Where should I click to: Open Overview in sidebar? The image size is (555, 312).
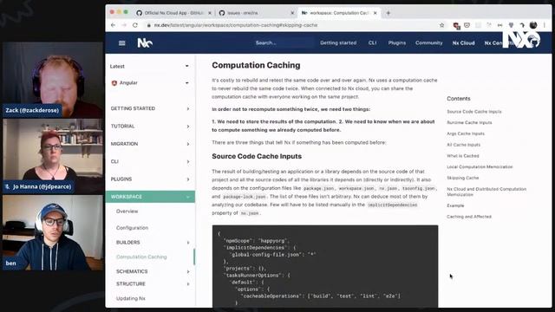coord(127,211)
